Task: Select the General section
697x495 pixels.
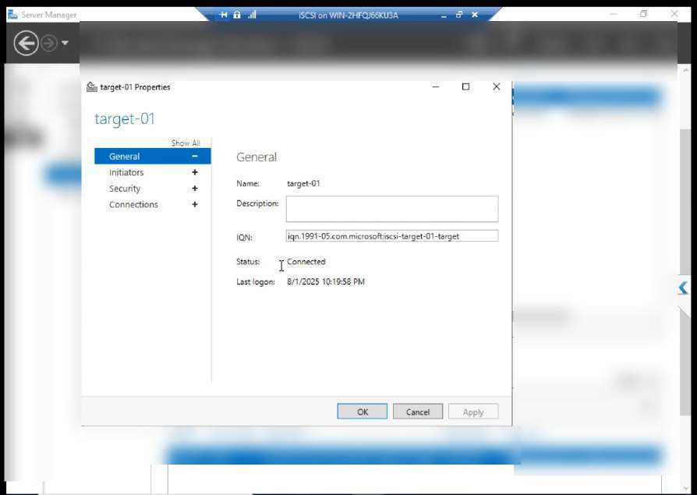Action: click(x=153, y=157)
